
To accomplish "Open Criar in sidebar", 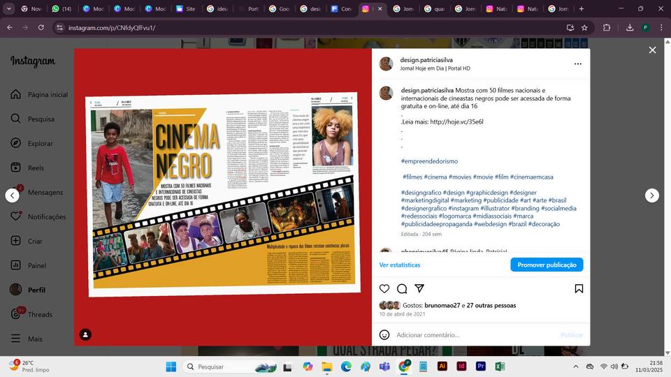I will click(27, 241).
